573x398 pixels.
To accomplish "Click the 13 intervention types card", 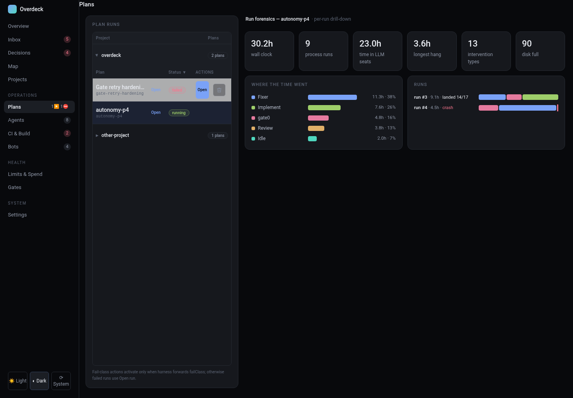I will click(x=486, y=51).
